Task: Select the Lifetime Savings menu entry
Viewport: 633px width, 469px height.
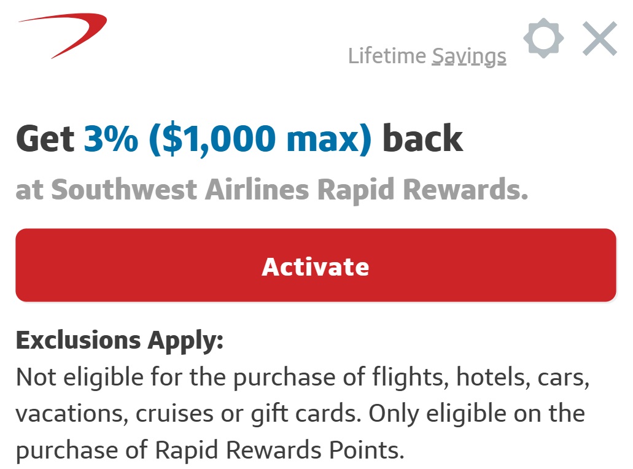Action: coord(427,55)
